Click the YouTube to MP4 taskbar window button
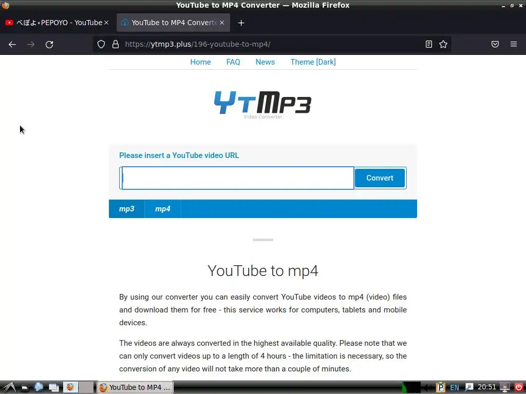 pyautogui.click(x=135, y=388)
